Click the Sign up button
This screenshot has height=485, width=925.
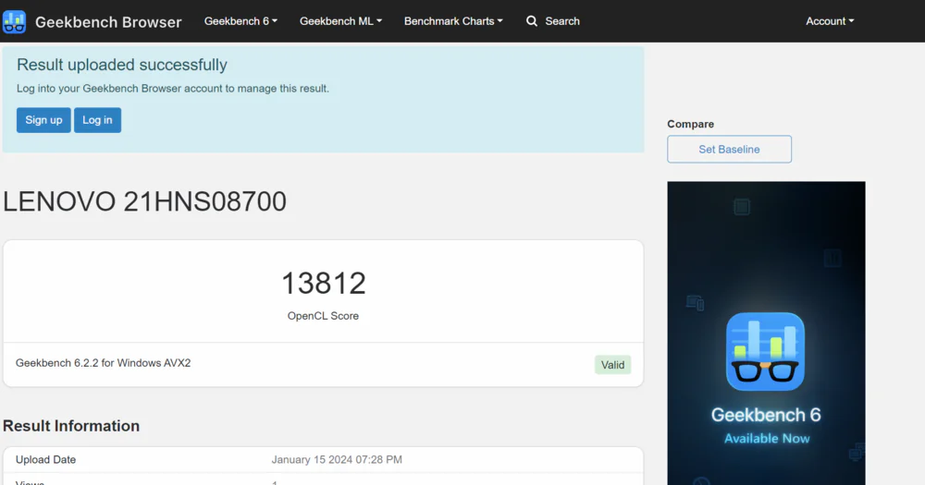[x=43, y=120]
